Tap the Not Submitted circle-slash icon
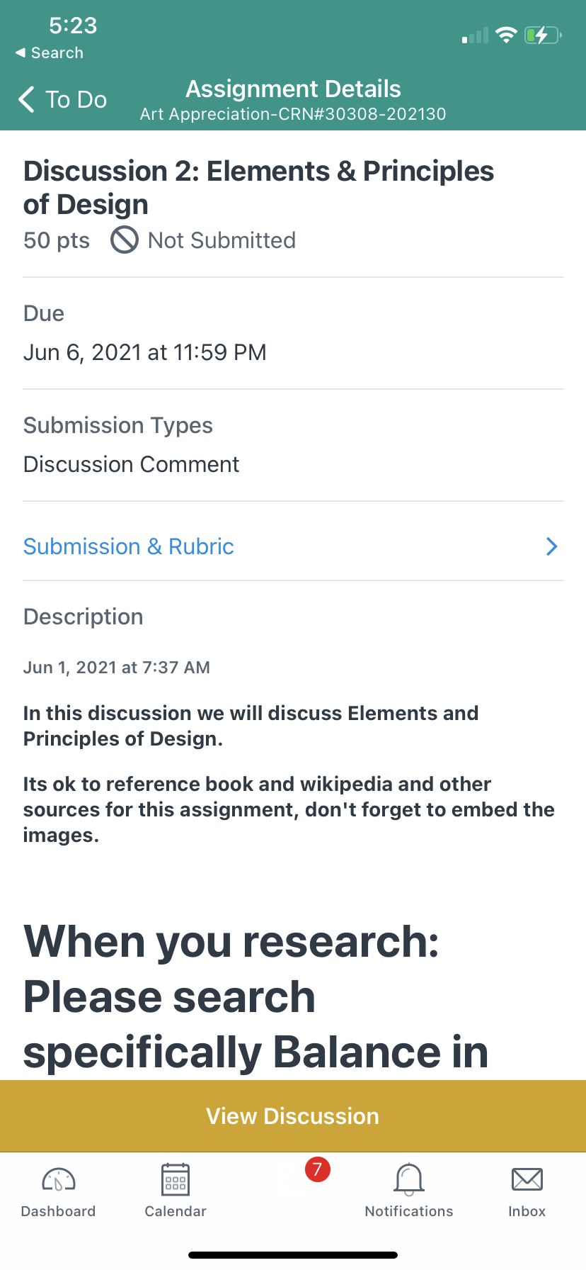This screenshot has height=1270, width=586. [125, 240]
